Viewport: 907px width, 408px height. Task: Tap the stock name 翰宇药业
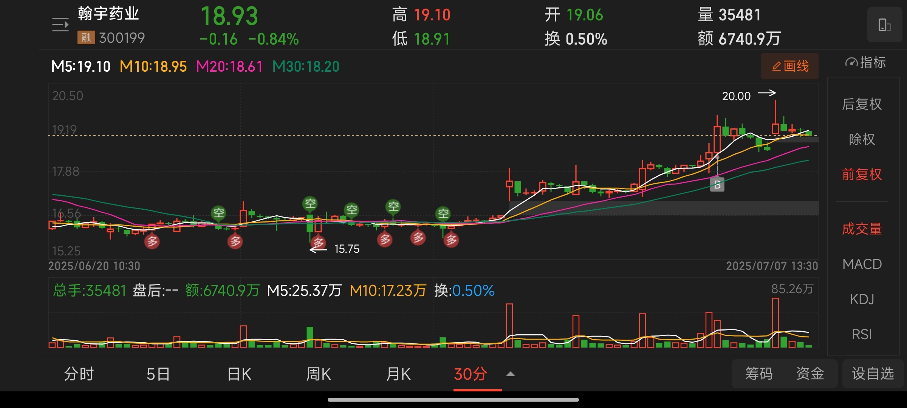(x=108, y=14)
